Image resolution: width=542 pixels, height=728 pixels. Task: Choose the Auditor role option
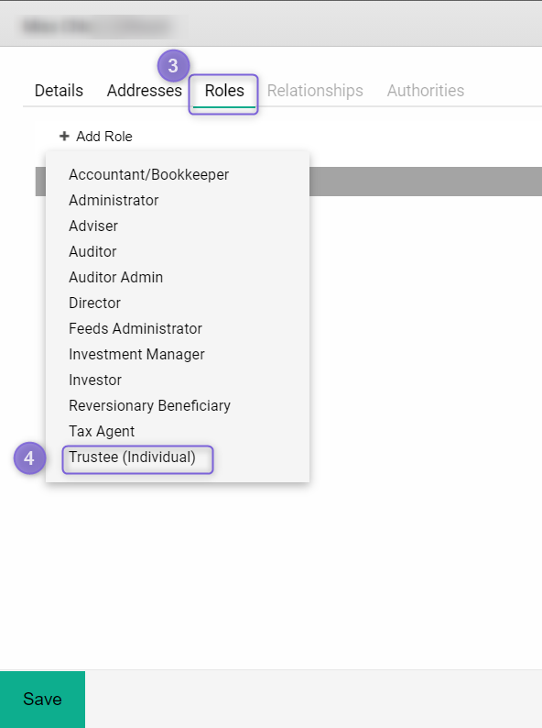point(92,251)
